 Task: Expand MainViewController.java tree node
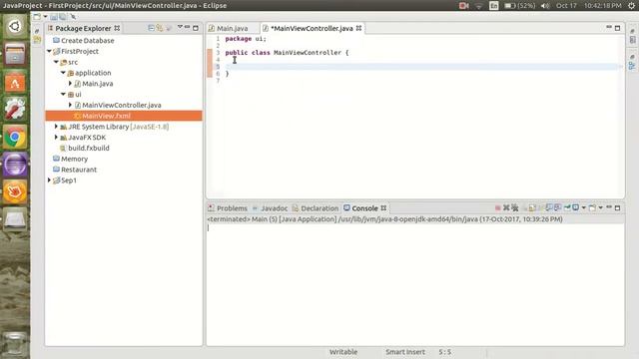point(70,105)
